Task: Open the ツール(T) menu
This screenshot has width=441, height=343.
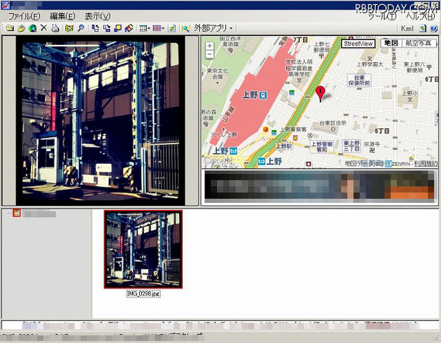Action: click(382, 16)
